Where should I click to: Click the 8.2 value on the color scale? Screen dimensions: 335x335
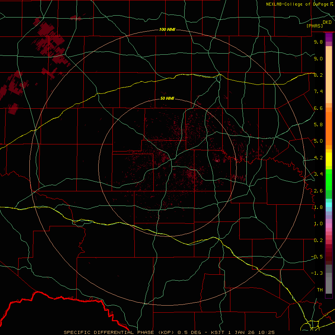pos(318,75)
